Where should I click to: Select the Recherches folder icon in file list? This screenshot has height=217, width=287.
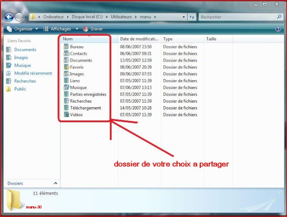tap(66, 101)
